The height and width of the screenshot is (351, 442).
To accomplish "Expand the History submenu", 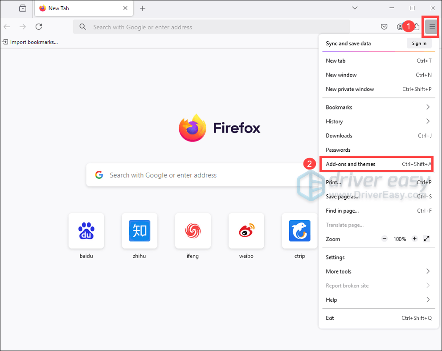I will point(379,121).
